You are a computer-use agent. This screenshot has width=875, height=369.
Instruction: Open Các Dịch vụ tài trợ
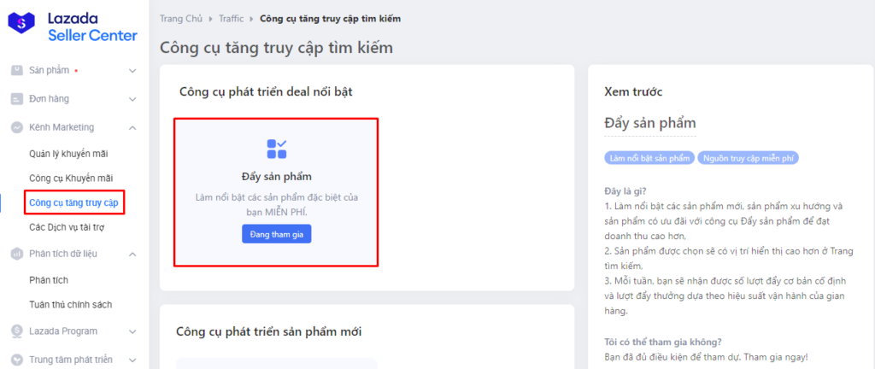point(67,228)
